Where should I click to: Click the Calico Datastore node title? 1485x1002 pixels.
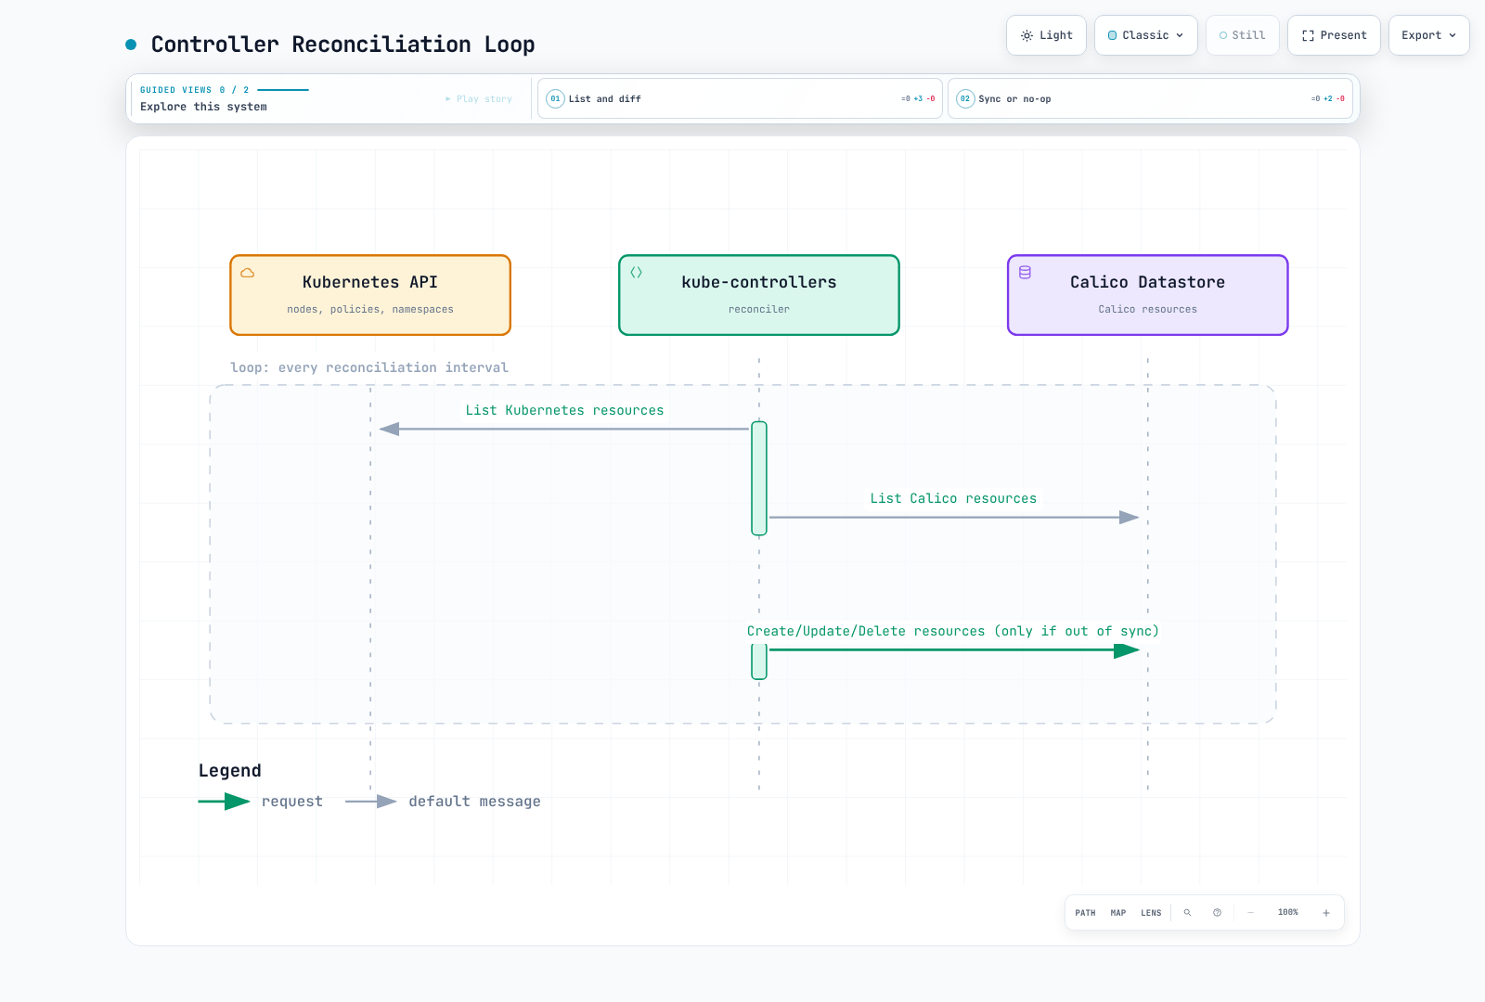1148,282
